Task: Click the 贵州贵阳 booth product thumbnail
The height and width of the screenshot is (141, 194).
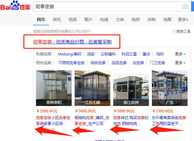Action: [54, 88]
